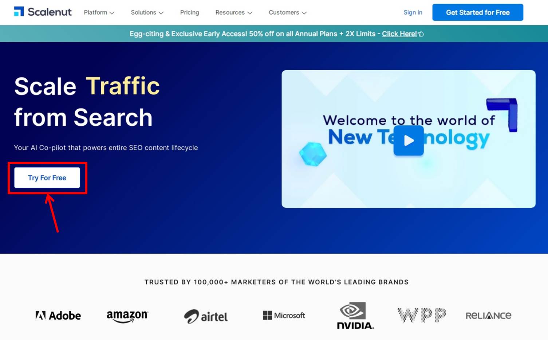
Task: Expand the Platform menu
Action: coord(99,12)
